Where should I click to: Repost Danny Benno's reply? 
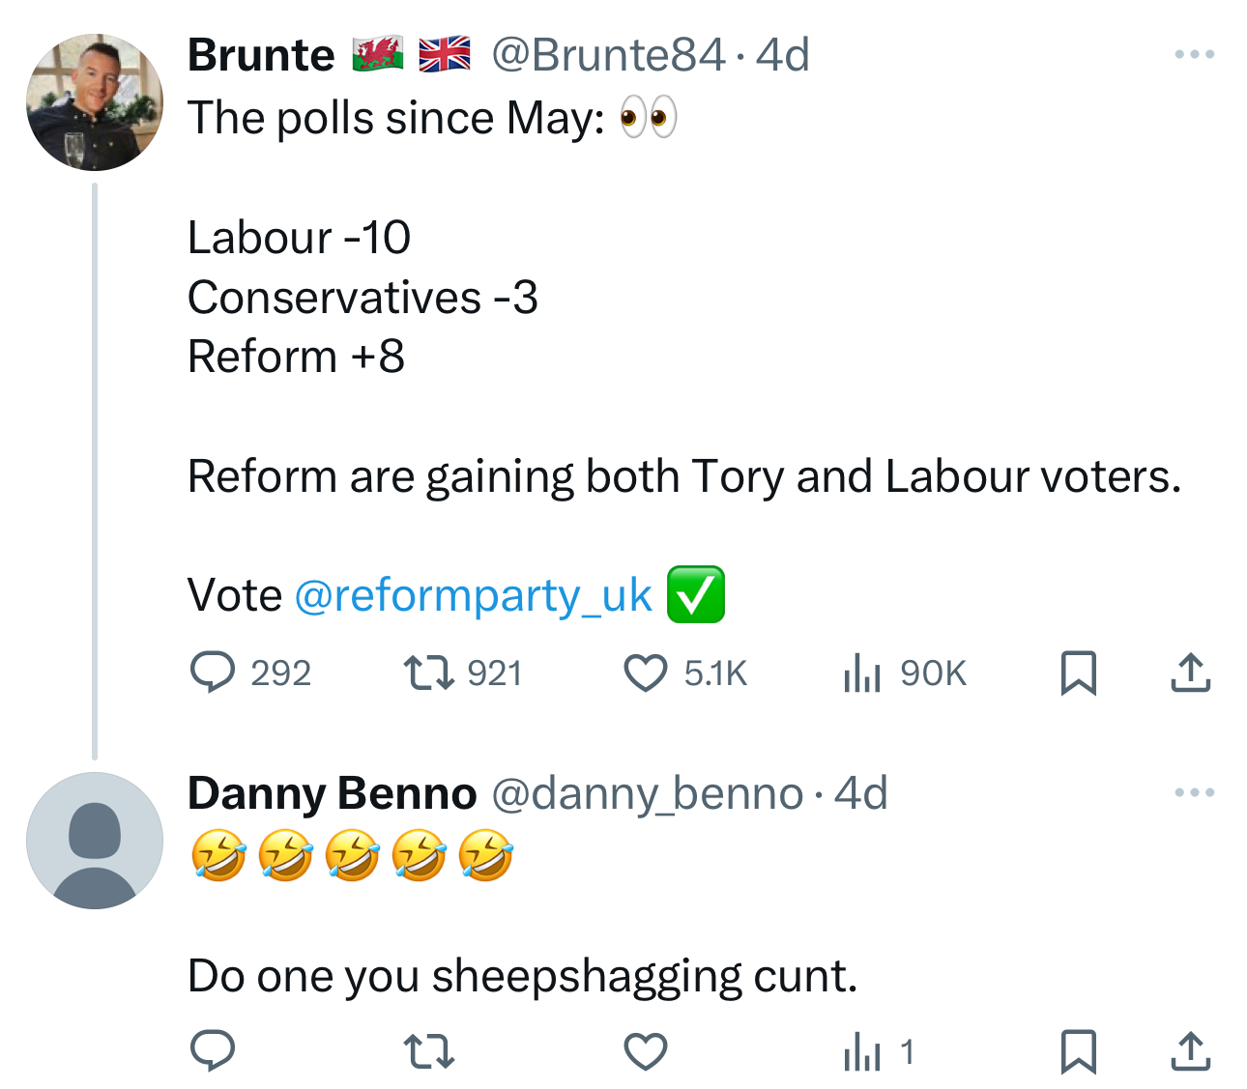tap(428, 1051)
